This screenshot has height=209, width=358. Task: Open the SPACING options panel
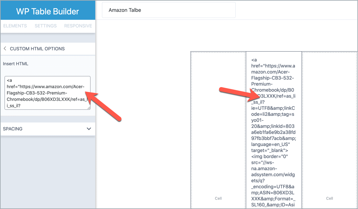coord(48,129)
